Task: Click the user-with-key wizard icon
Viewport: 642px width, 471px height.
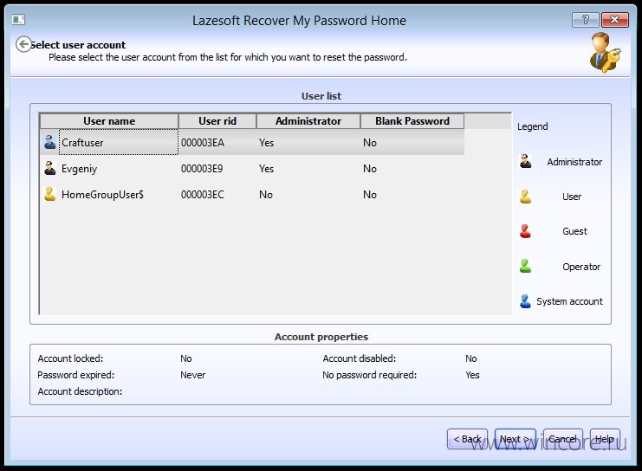Action: 605,53
